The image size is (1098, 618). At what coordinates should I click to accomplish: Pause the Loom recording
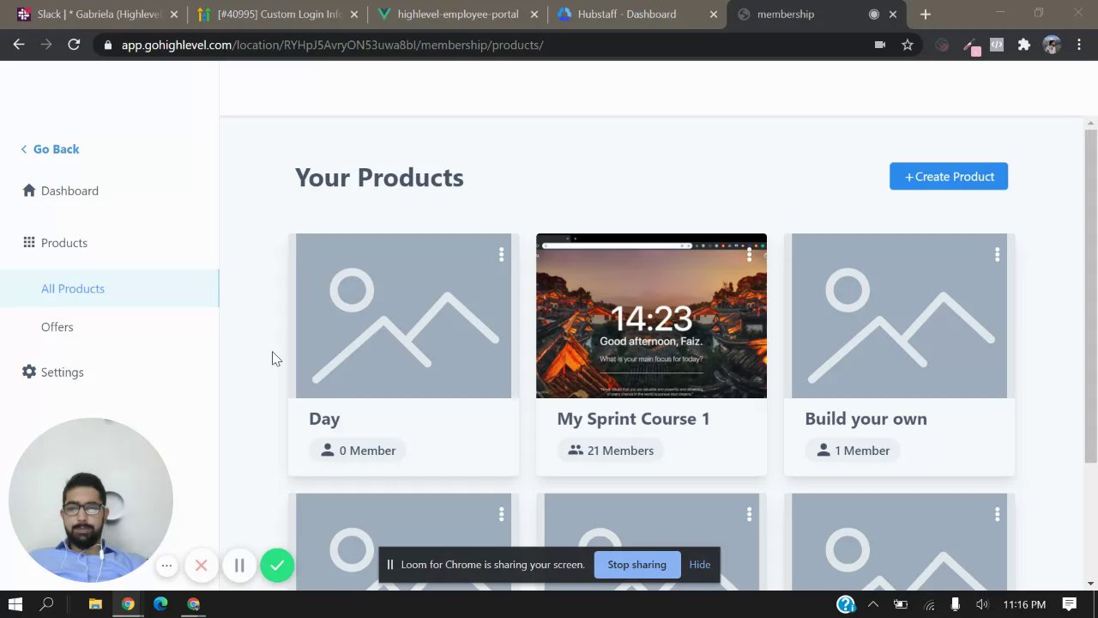(239, 566)
